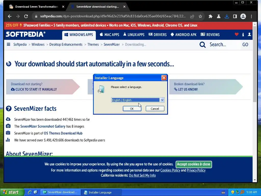
Task: Open Softpedia info icon
Action: pos(243,34)
